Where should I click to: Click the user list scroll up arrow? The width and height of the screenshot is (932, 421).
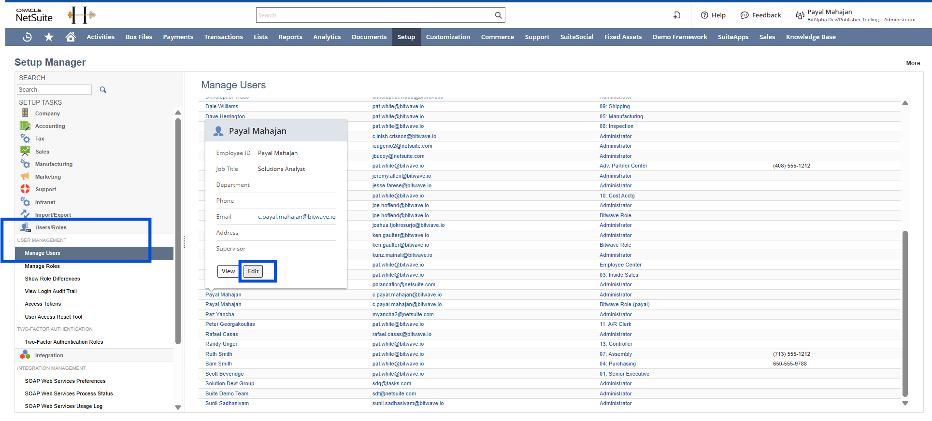click(905, 103)
